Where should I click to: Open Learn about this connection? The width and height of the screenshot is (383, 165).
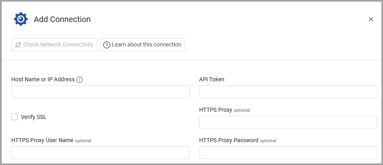pos(142,44)
